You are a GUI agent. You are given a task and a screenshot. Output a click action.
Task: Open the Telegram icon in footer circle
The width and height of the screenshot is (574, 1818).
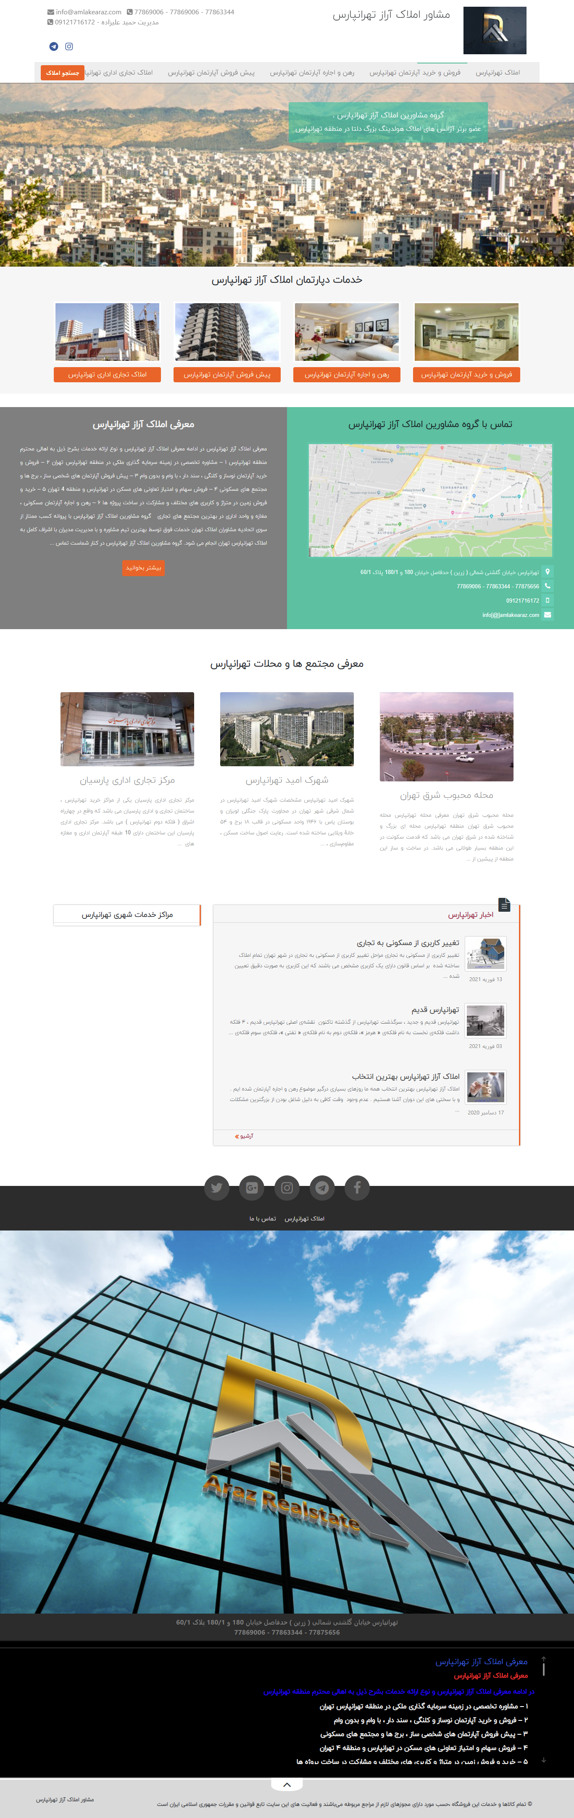(322, 1188)
